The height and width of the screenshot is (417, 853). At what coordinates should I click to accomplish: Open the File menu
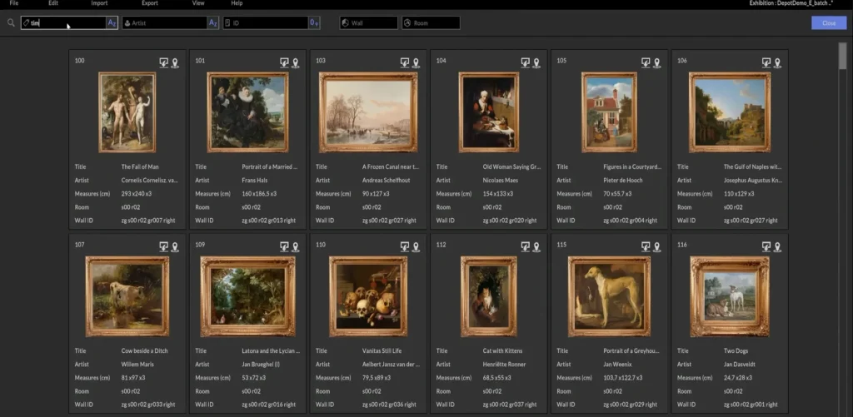click(14, 3)
